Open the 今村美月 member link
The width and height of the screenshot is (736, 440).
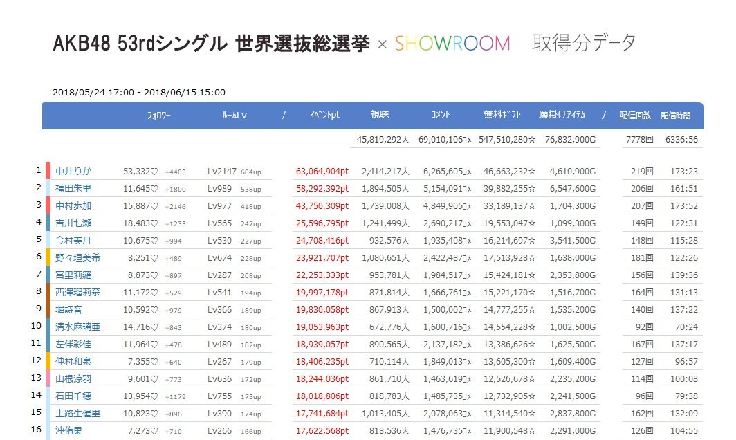tap(73, 241)
